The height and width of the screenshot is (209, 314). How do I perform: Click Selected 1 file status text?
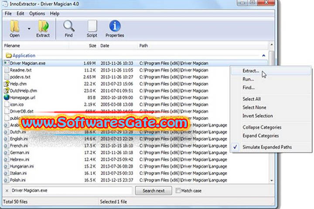tap(113, 202)
